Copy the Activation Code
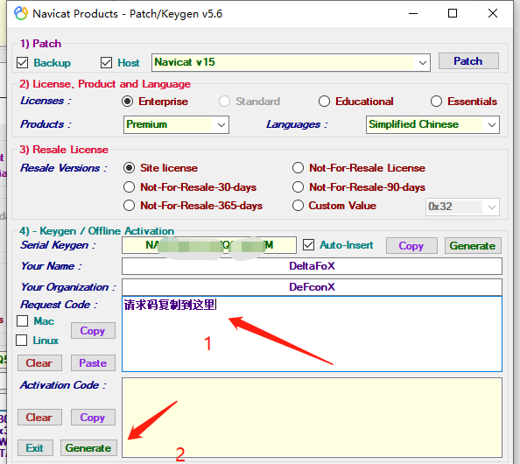 93,418
